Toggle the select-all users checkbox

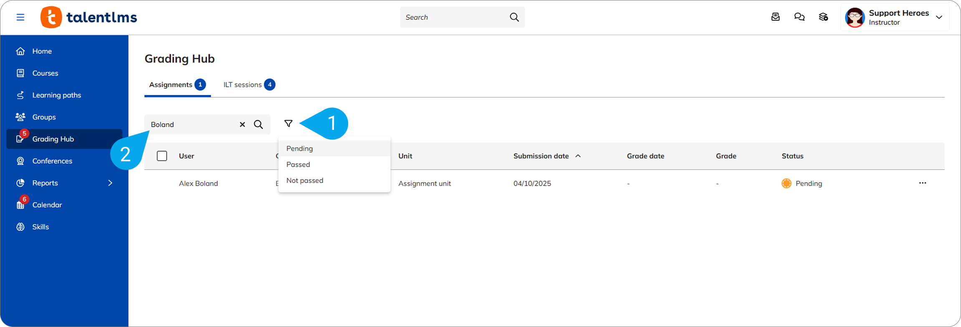[x=162, y=156]
